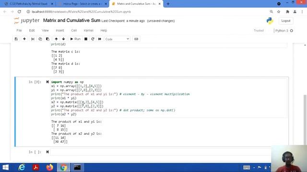Click the Jupyter logo
Screen dimensions: 307x172
27,21
